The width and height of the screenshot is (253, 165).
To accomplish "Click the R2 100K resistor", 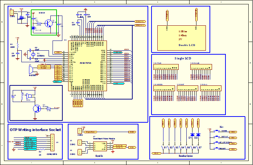I will [x=17, y=46].
